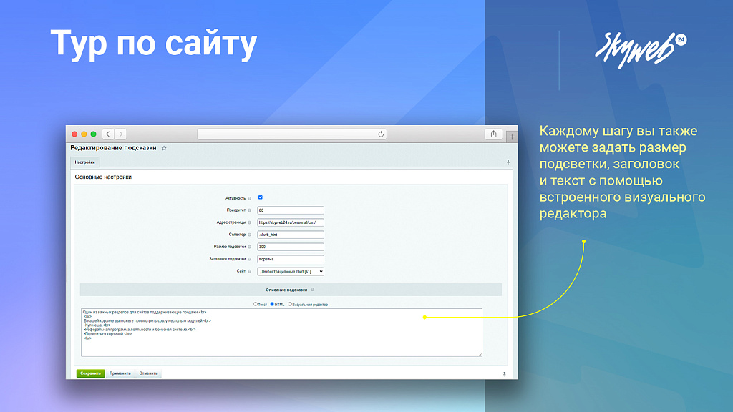Open the 'Сайт' dropdown showing 'Демонстрационный сайт'
733x412 pixels.
point(291,272)
